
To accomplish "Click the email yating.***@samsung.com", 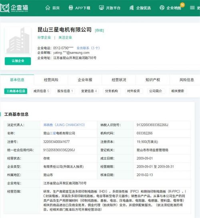I will tap(71, 53).
